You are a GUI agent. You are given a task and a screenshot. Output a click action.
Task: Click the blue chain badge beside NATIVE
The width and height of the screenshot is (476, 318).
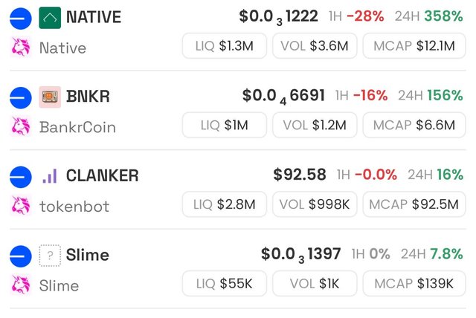(x=20, y=17)
